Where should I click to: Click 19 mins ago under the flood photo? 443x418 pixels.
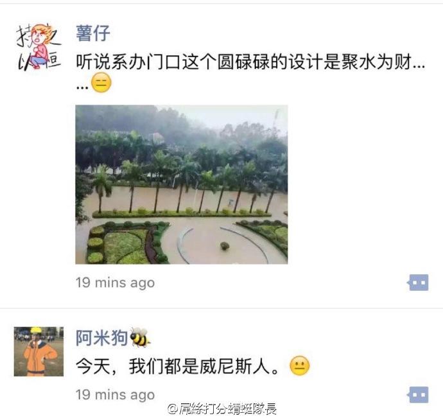pos(116,283)
